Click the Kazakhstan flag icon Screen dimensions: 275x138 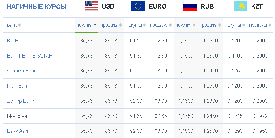pyautogui.click(x=240, y=6)
